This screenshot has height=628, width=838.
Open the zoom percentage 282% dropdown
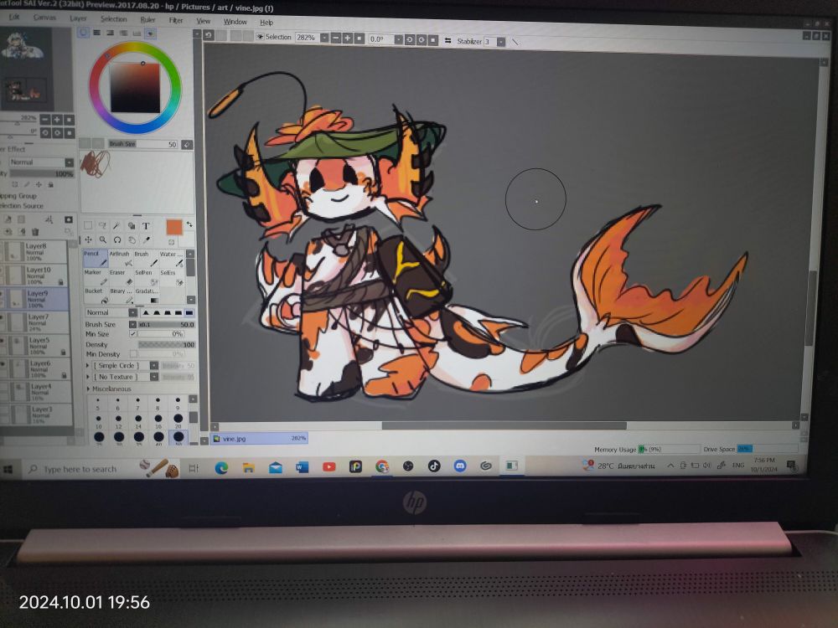(324, 39)
